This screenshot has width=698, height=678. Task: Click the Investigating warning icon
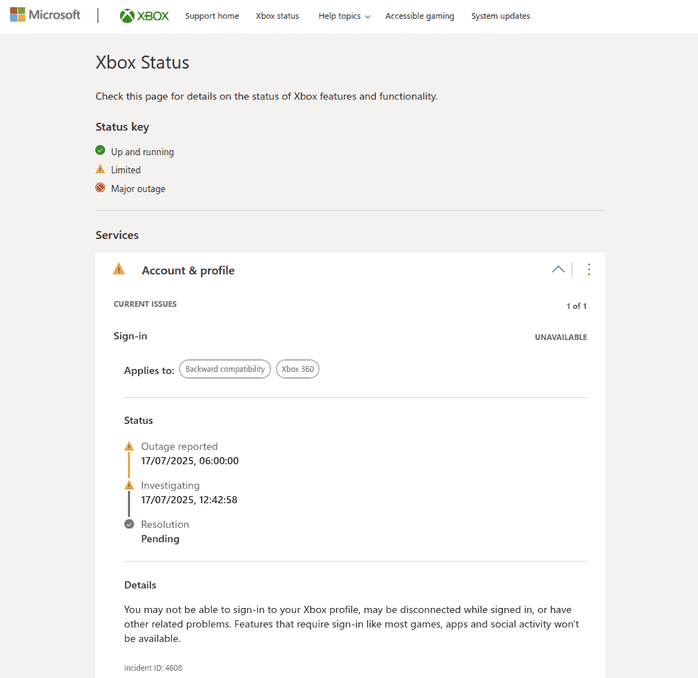click(129, 485)
